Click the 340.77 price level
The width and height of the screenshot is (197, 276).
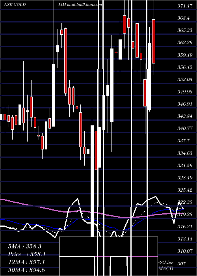tap(185, 129)
